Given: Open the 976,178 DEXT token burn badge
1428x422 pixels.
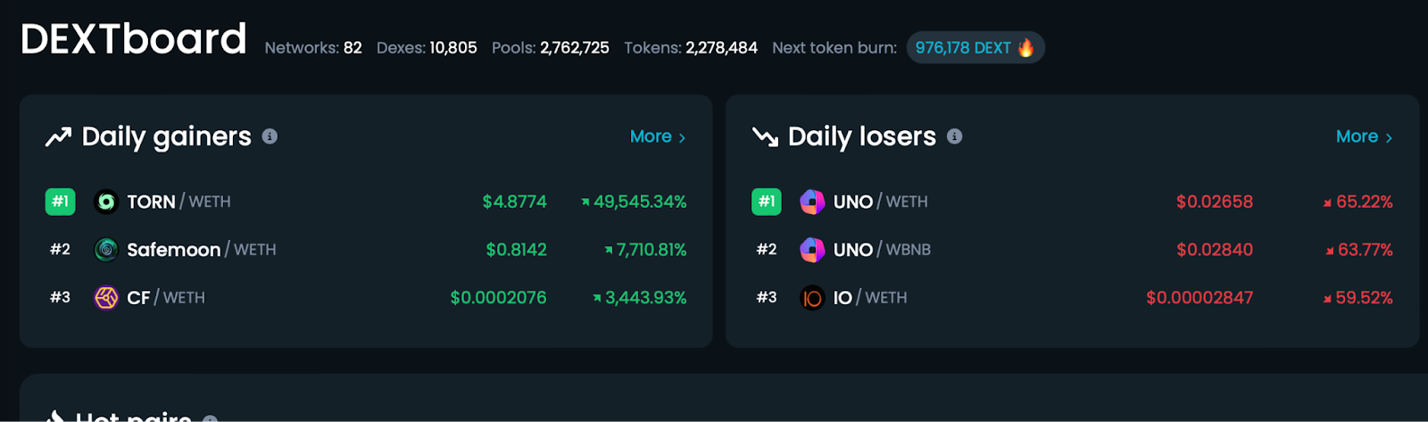Looking at the screenshot, I should [976, 47].
